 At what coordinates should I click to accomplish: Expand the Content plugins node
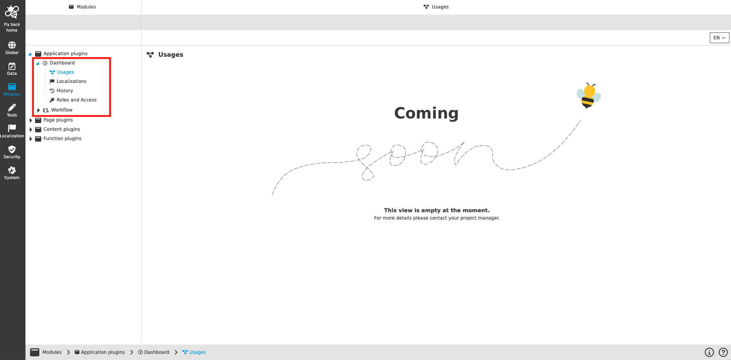click(31, 129)
